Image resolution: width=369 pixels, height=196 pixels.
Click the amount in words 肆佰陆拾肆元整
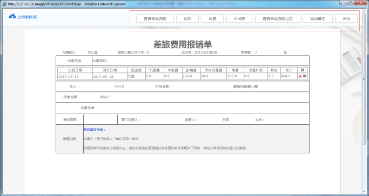(245, 86)
